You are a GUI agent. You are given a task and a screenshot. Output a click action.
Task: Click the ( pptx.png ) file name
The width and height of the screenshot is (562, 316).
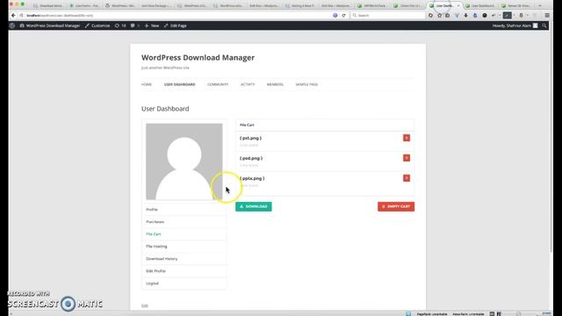(x=252, y=178)
